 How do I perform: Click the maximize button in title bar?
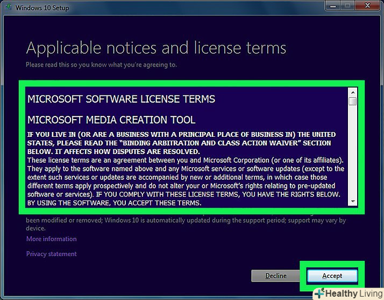(348, 6)
